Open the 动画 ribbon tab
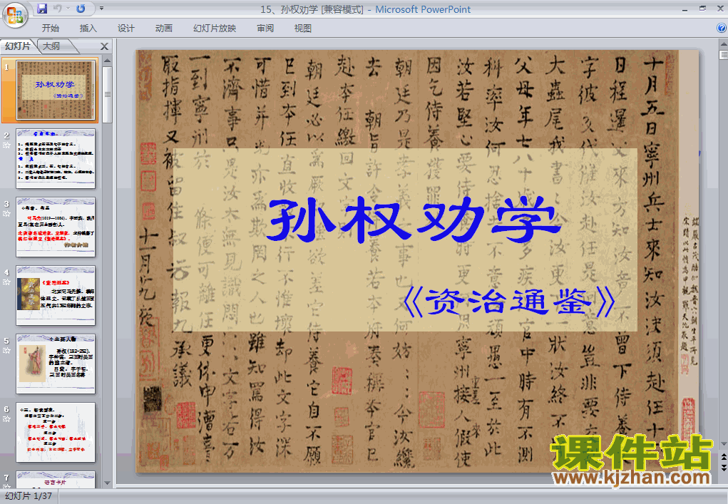728x504 pixels. (163, 29)
